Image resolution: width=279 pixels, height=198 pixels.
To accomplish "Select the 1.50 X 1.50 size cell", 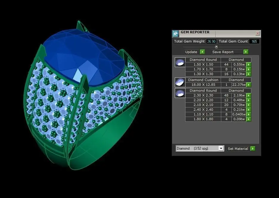I will click(203, 64).
